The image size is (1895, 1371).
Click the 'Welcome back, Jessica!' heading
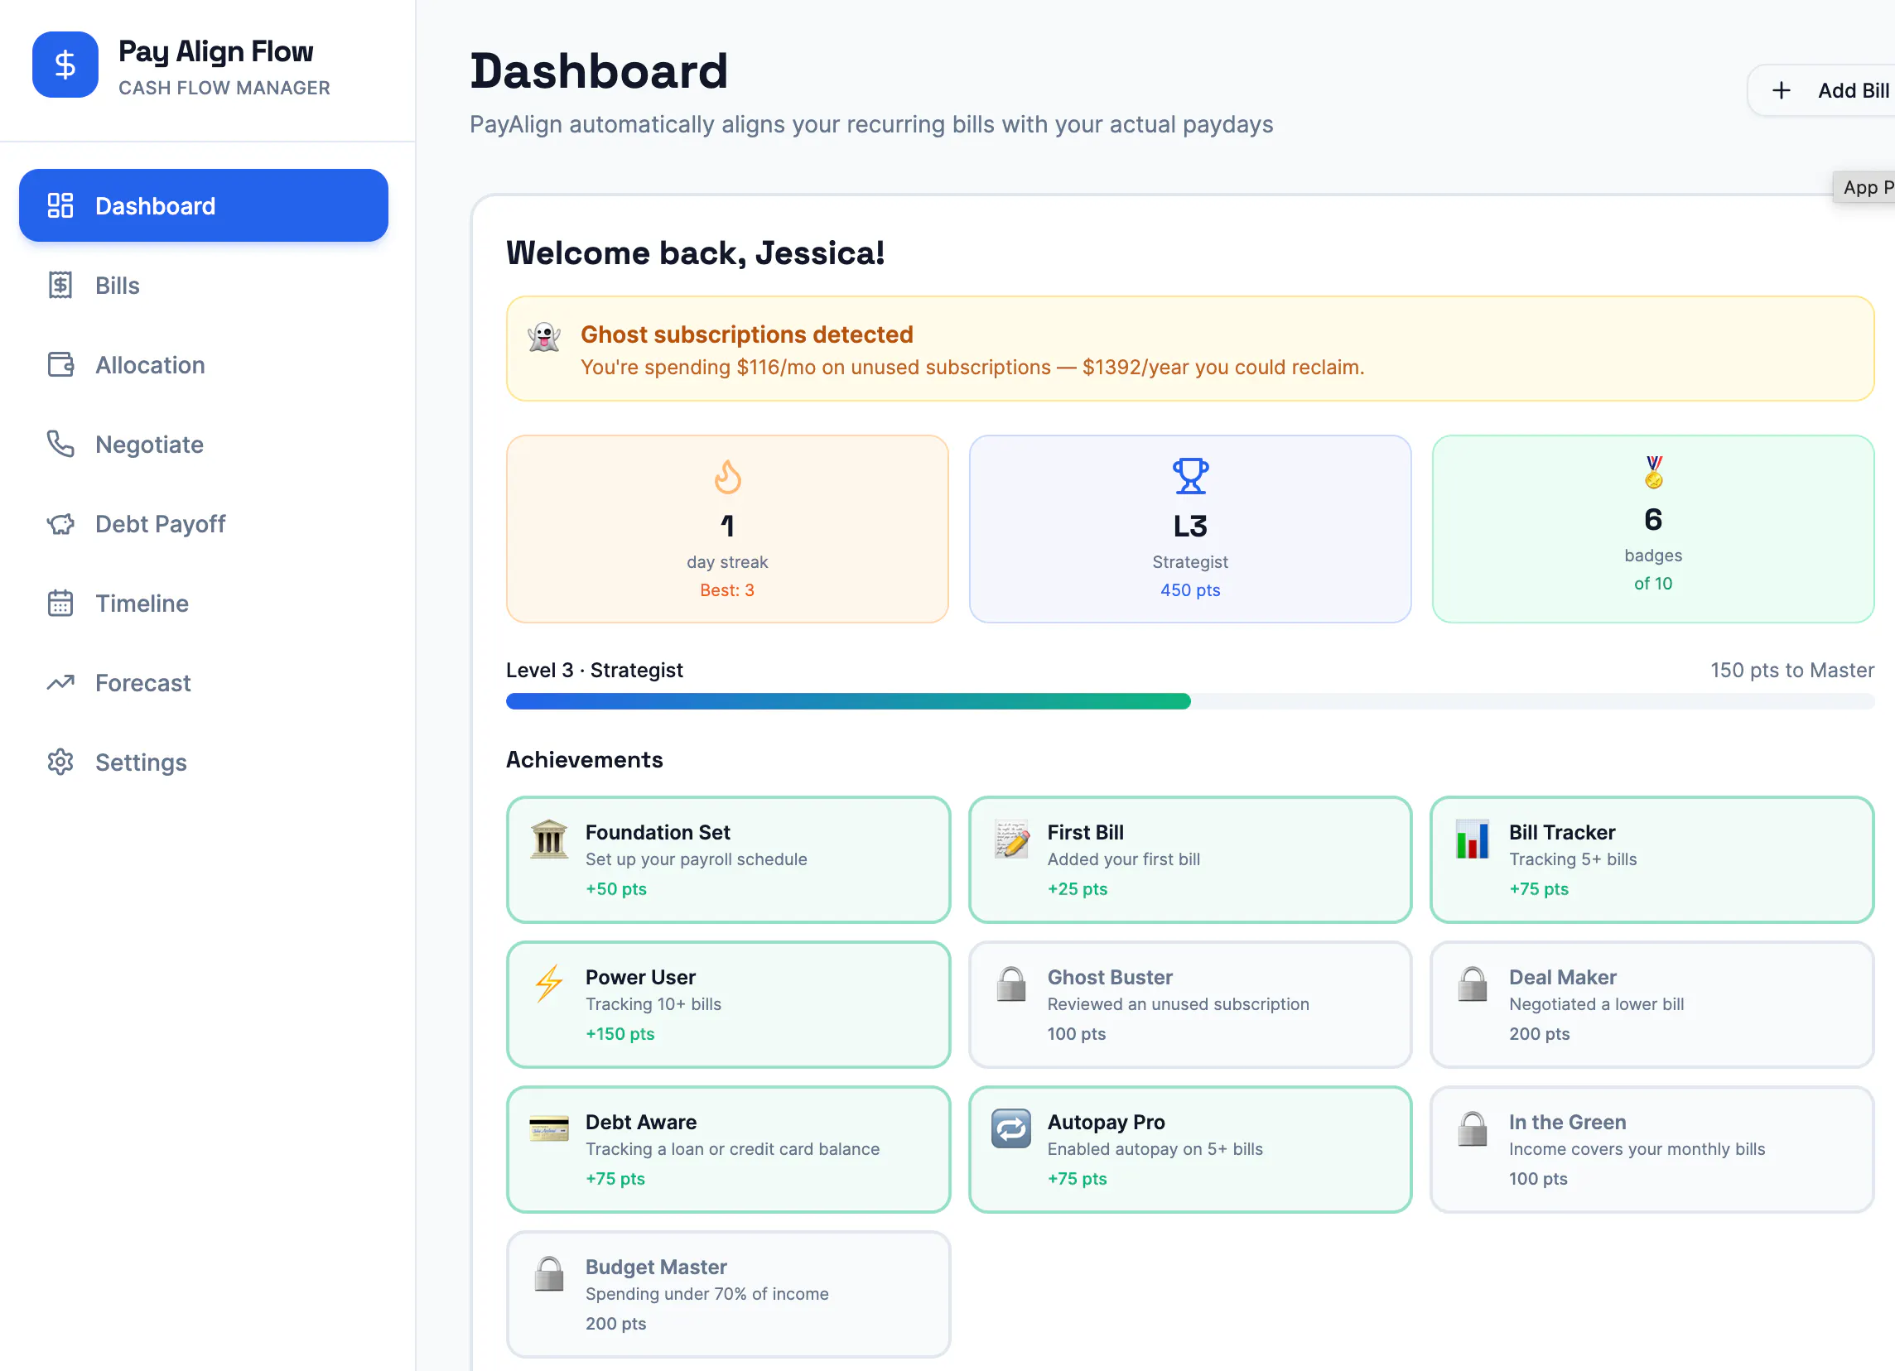coord(695,253)
